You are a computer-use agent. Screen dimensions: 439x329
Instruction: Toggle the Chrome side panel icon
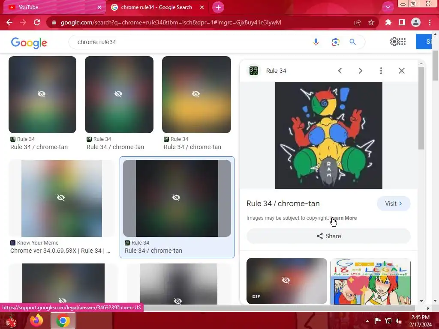402,22
